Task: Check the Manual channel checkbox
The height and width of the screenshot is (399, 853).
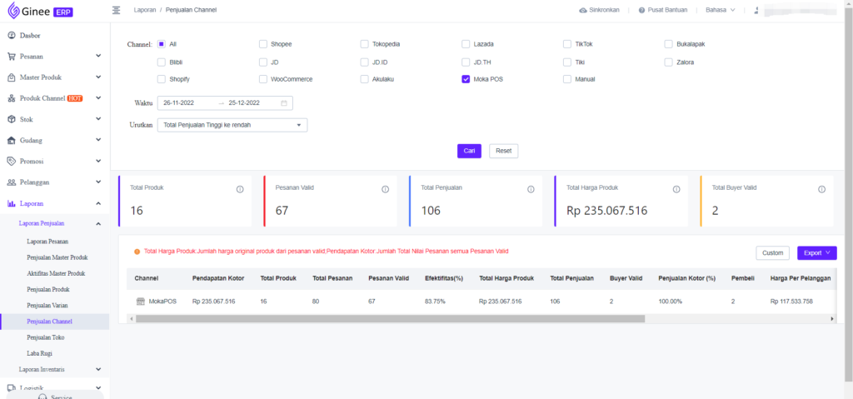Action: tap(567, 79)
